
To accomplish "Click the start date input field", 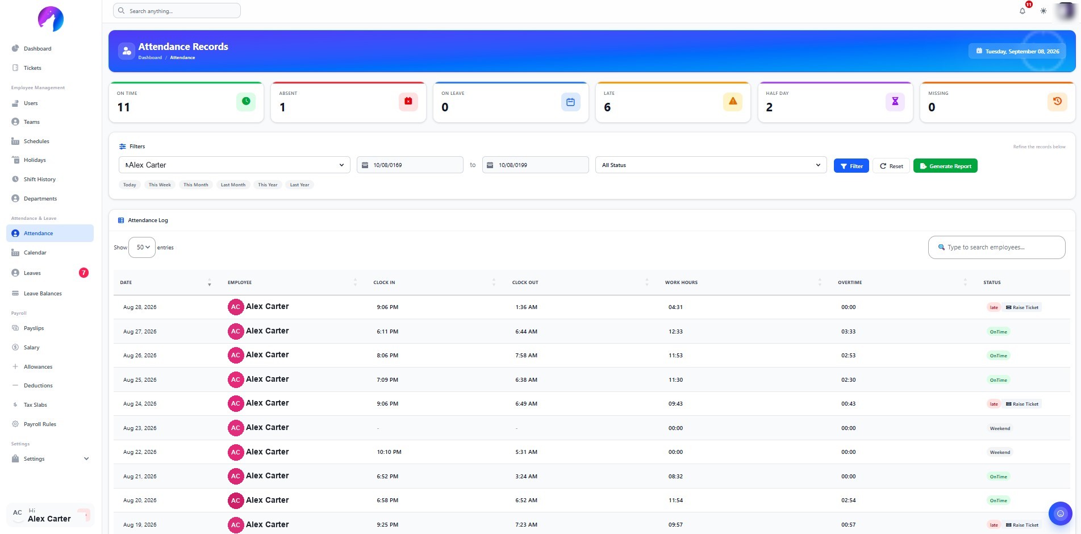I will [410, 165].
